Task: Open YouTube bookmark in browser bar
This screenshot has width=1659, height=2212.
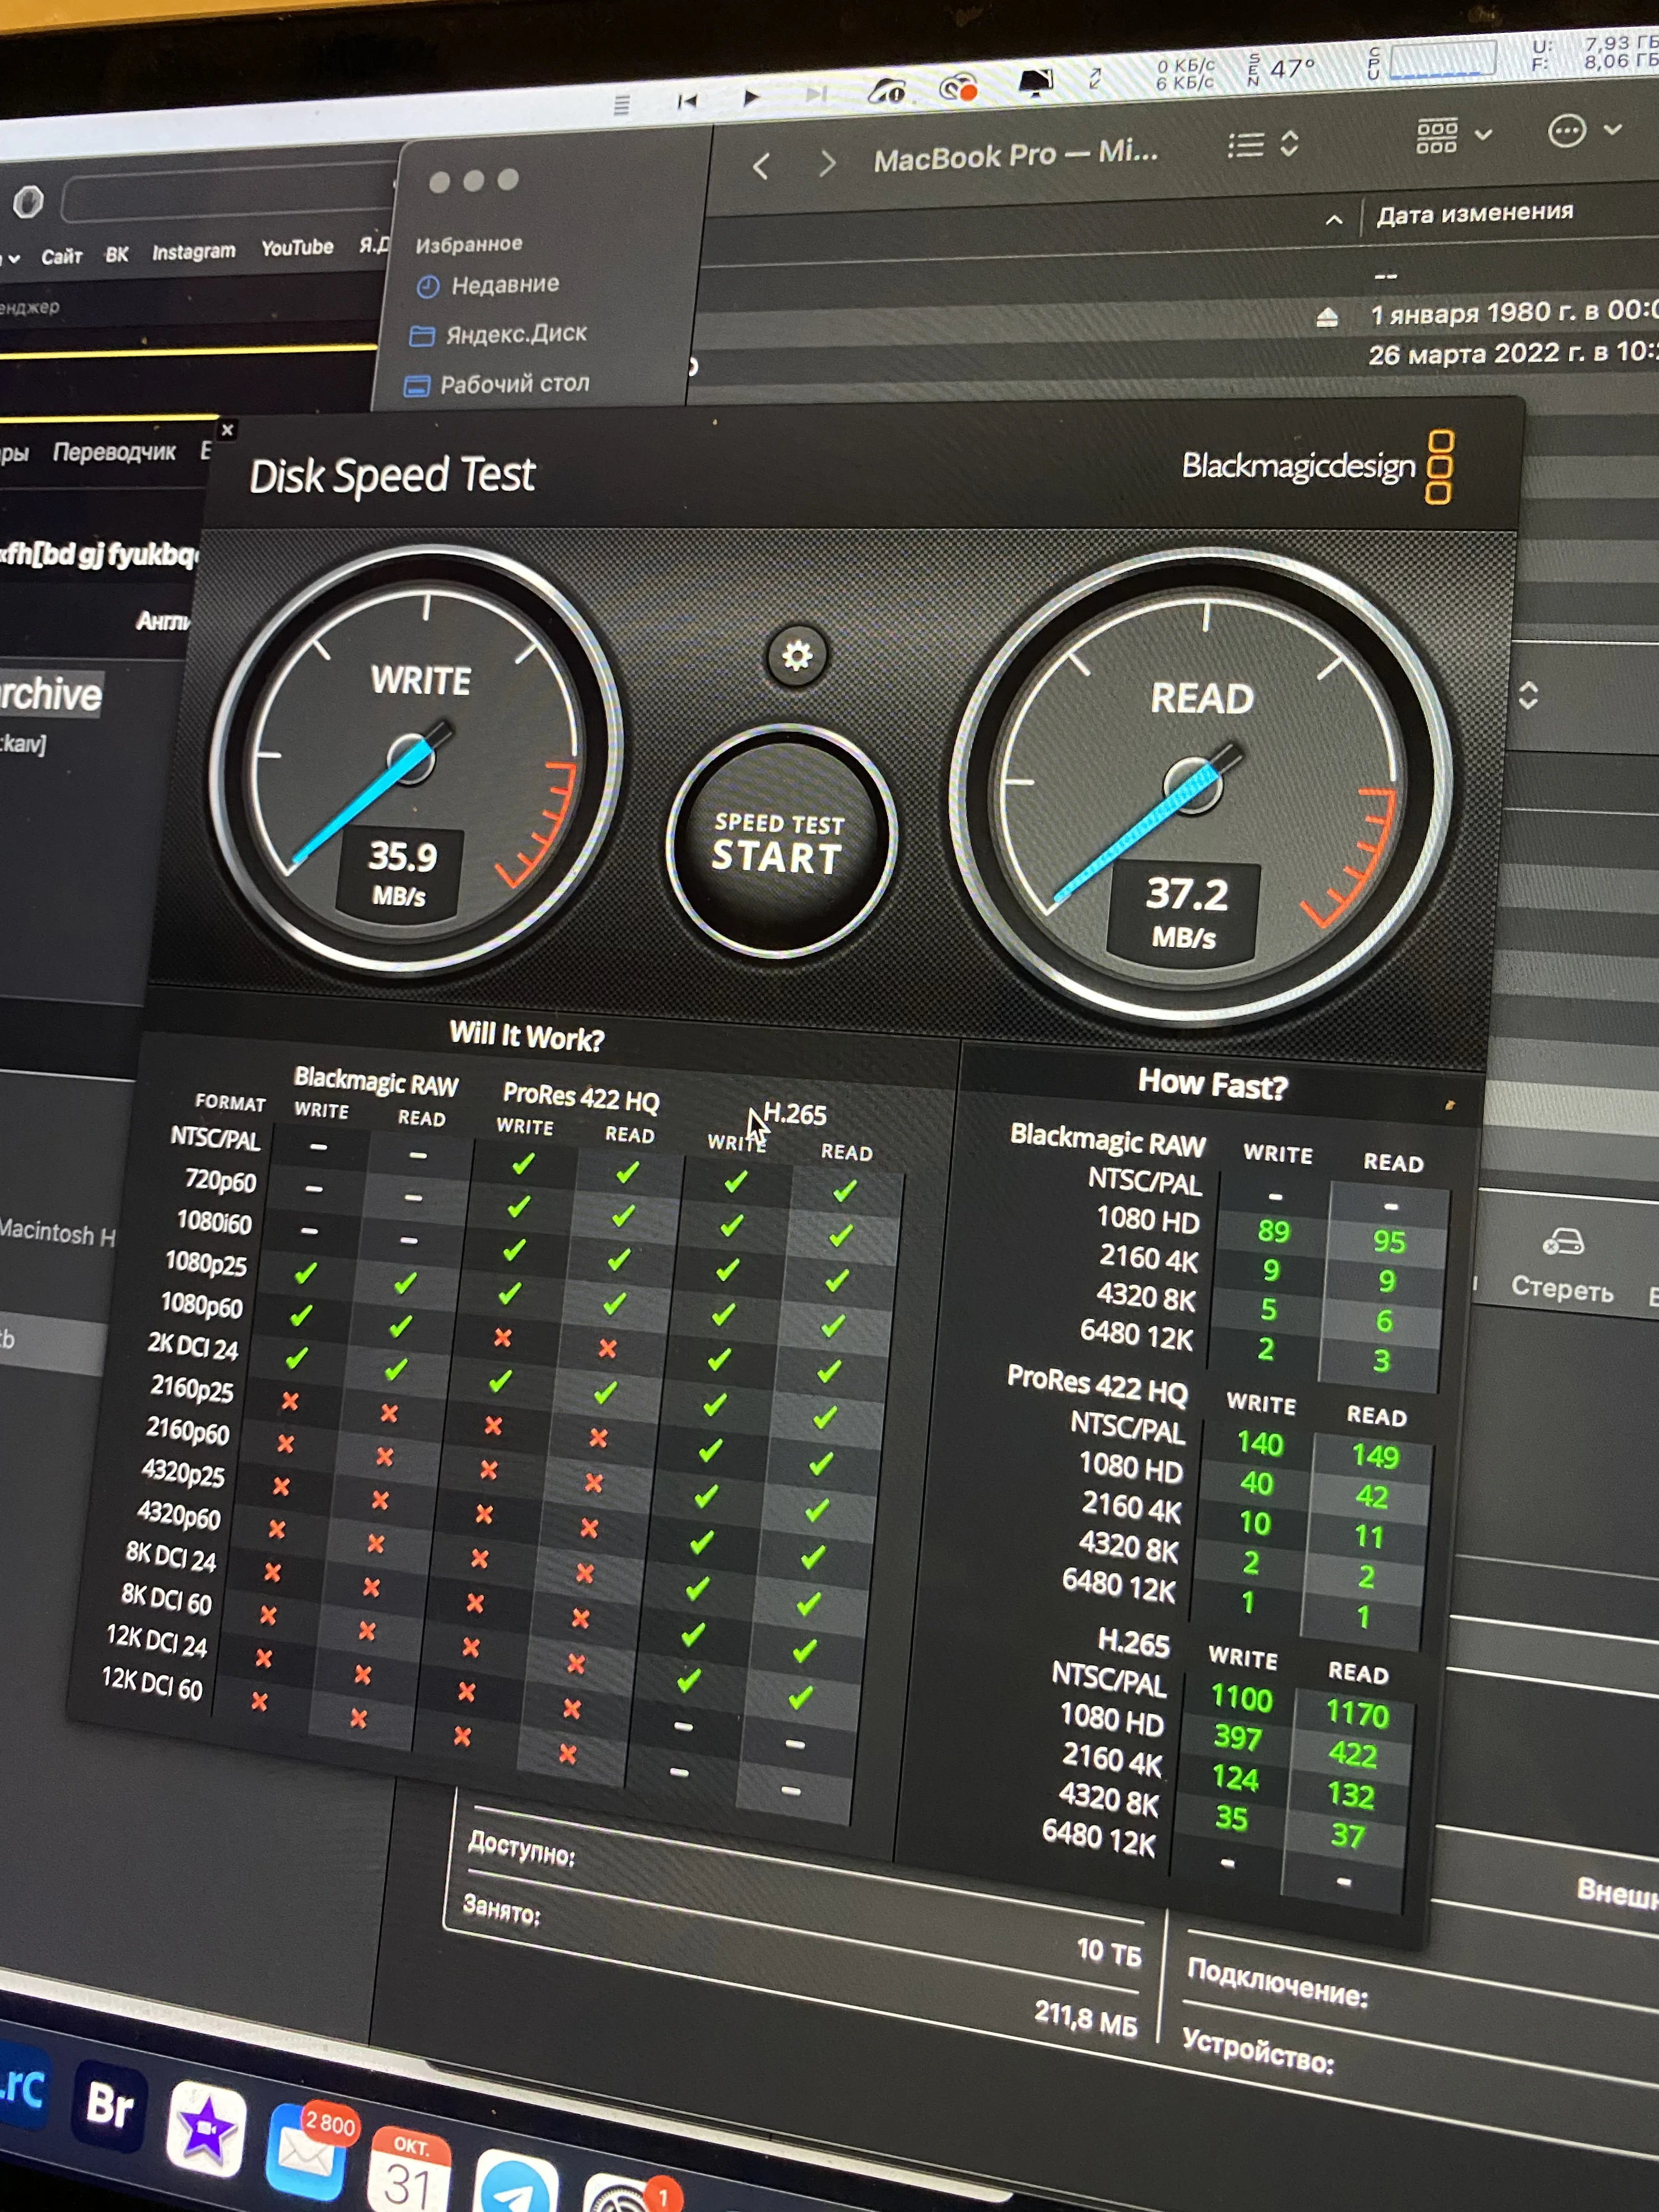Action: click(x=297, y=247)
